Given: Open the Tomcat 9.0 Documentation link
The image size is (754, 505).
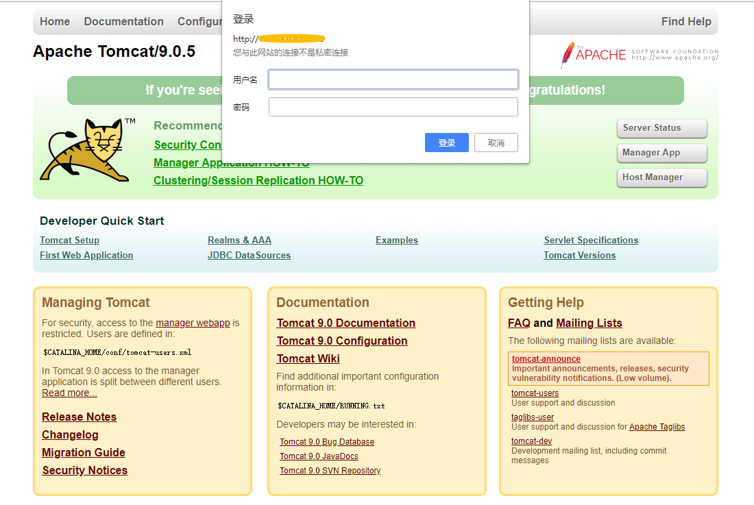Looking at the screenshot, I should (x=345, y=323).
